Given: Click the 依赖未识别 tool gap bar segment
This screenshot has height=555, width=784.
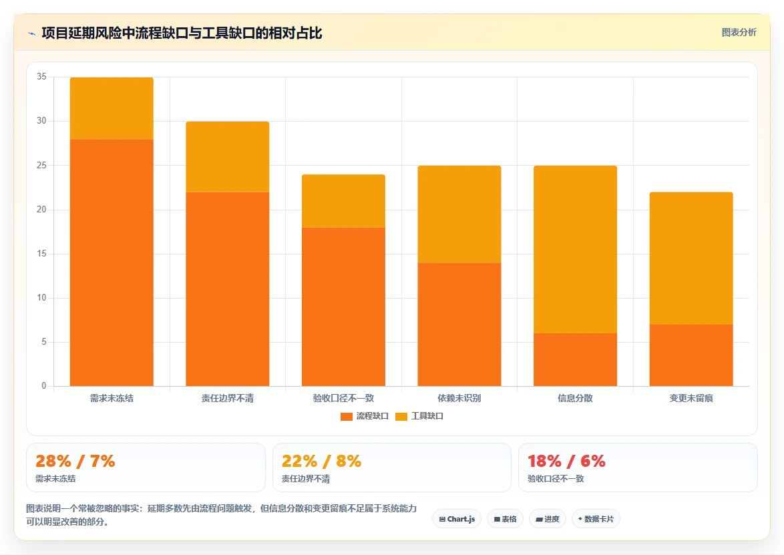Looking at the screenshot, I should 459,214.
